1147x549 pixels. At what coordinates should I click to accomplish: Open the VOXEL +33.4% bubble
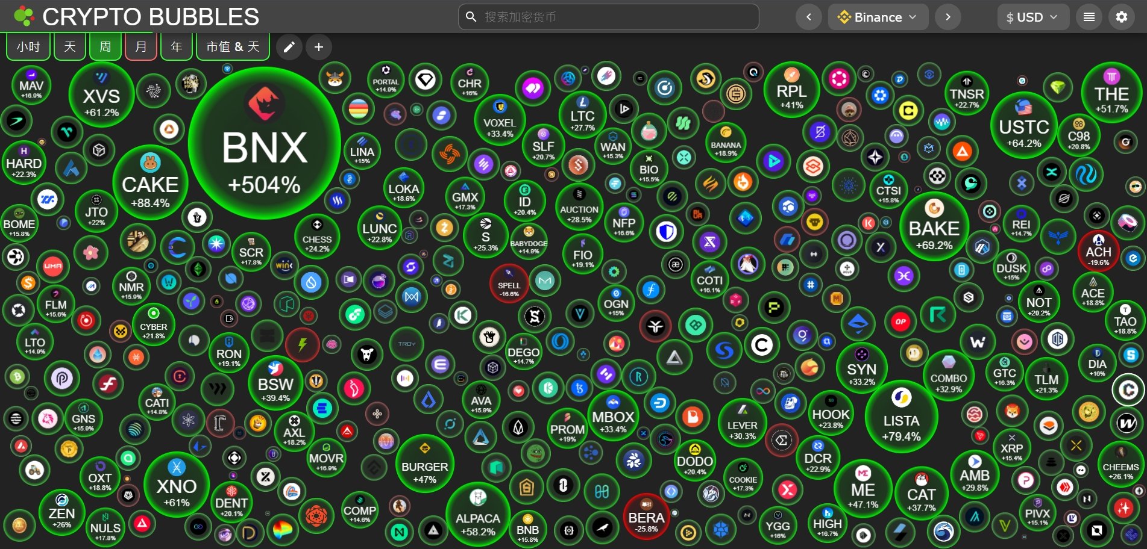[500, 120]
